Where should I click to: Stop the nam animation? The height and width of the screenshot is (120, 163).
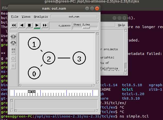pyautogui.click(x=29, y=25)
